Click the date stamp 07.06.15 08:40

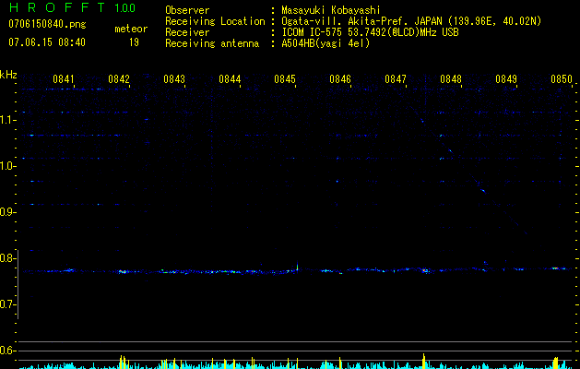pyautogui.click(x=47, y=42)
